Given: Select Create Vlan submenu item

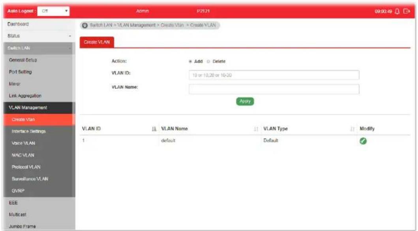Looking at the screenshot, I should 39,120.
